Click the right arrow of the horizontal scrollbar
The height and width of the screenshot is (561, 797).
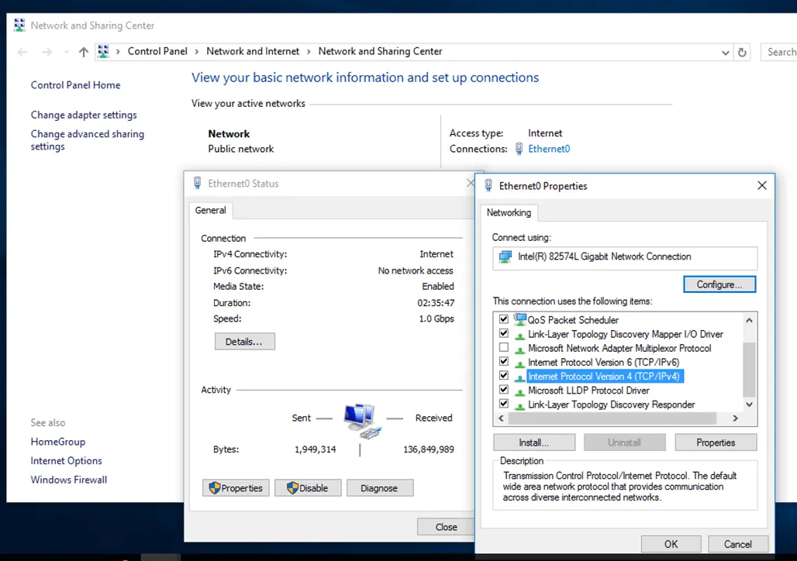pyautogui.click(x=734, y=418)
